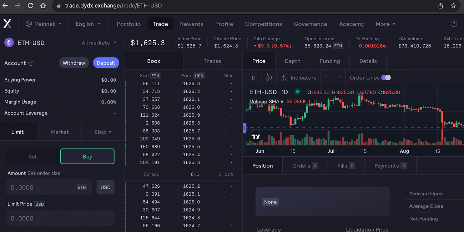The width and height of the screenshot is (464, 232).
Task: Open the Funding chart tab
Action: (x=330, y=61)
